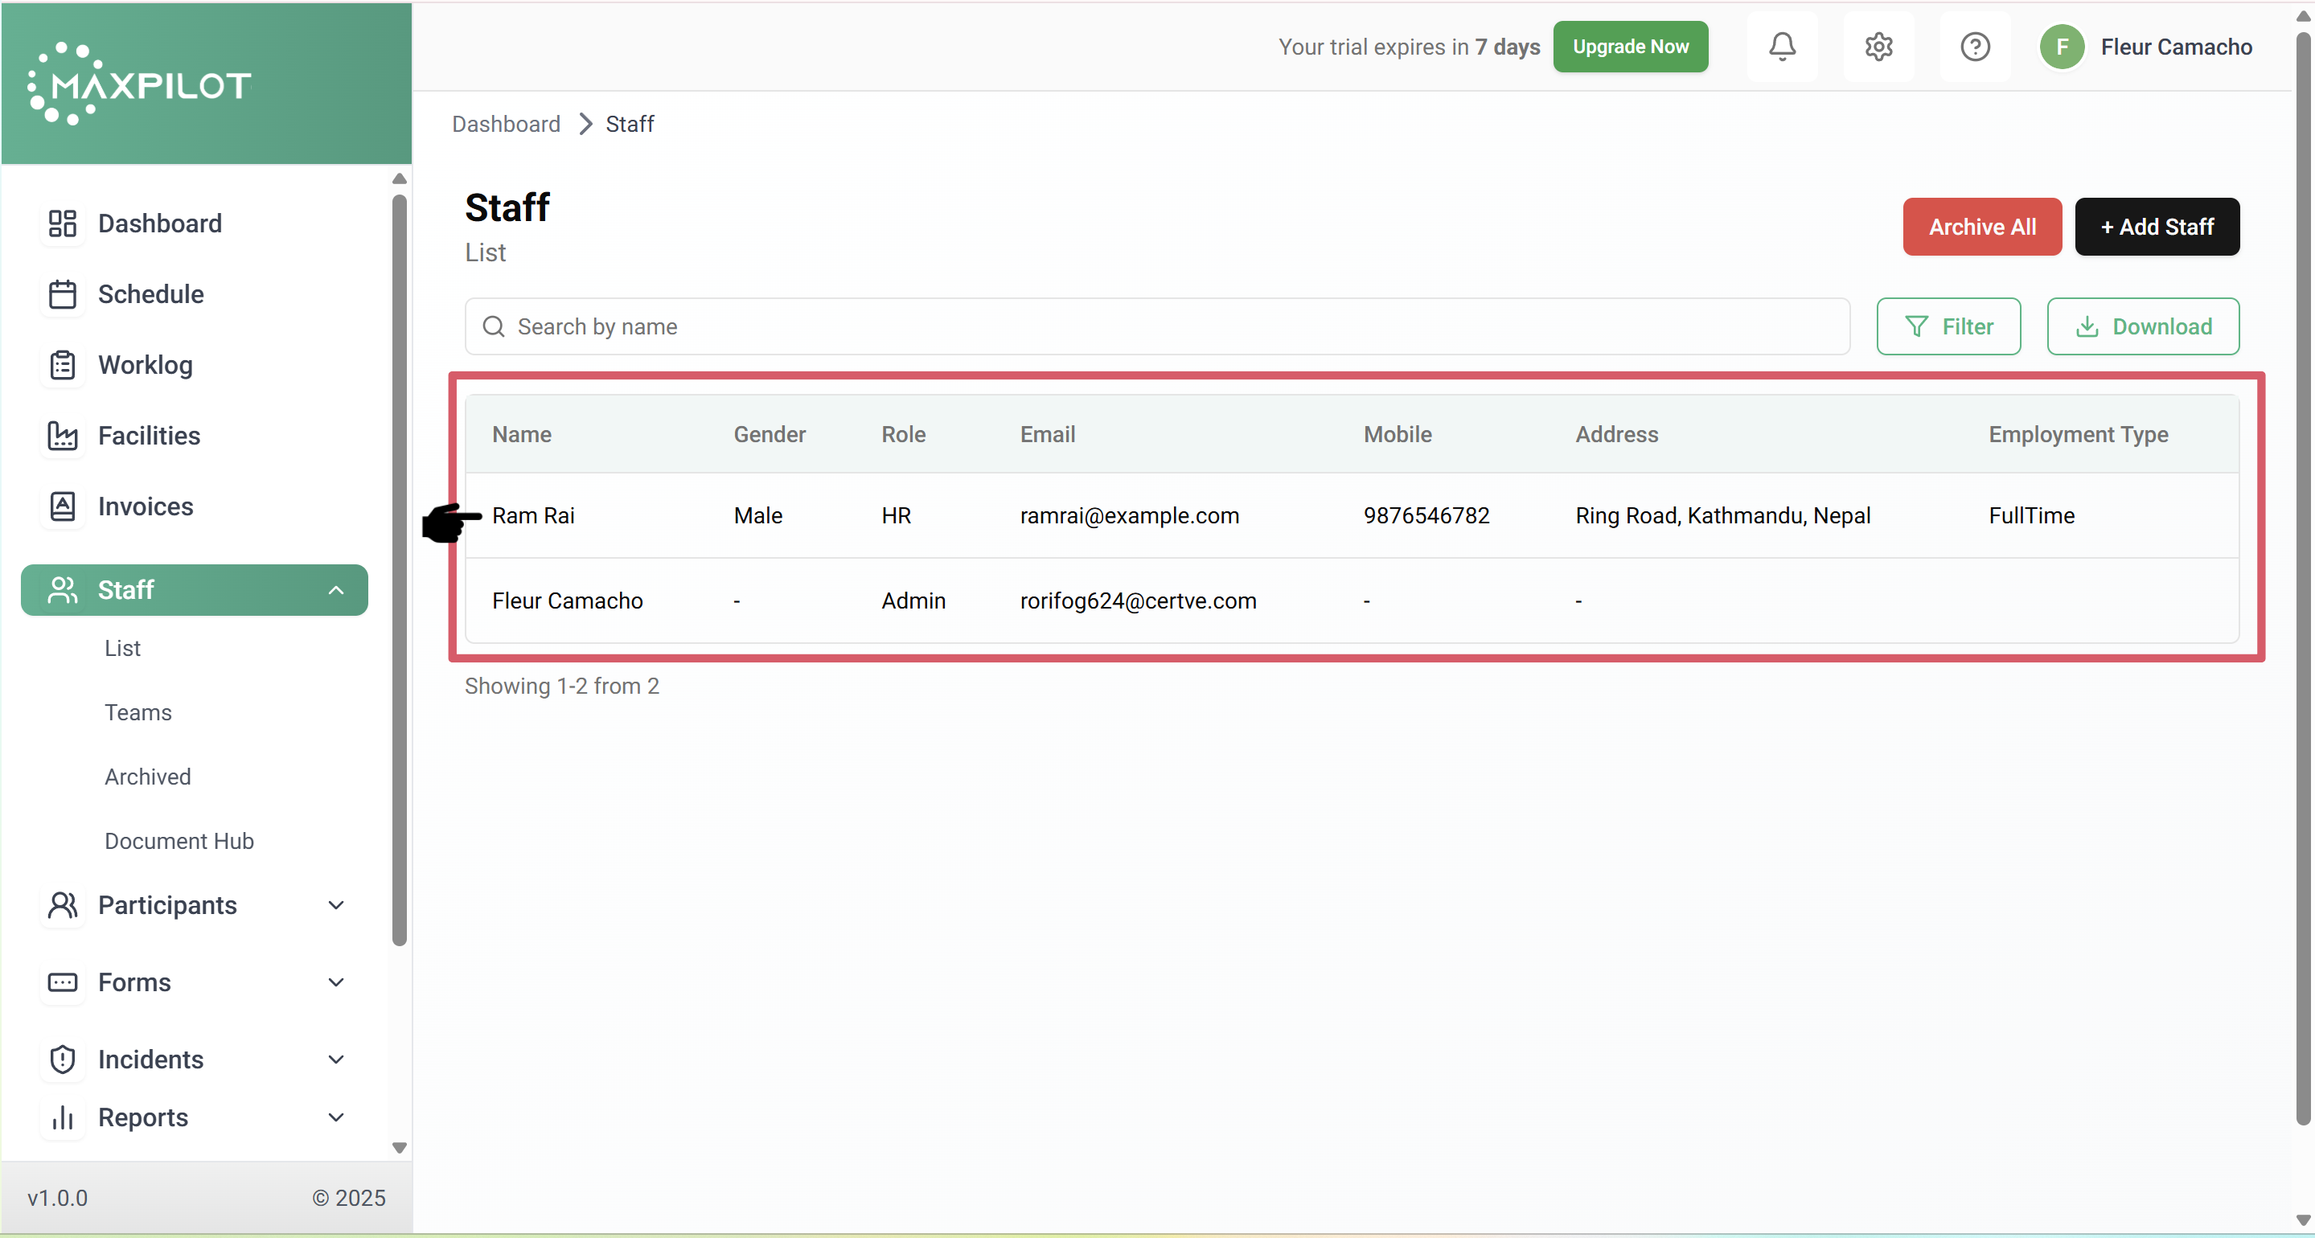Expand the Forms menu
The width and height of the screenshot is (2315, 1238).
336,982
